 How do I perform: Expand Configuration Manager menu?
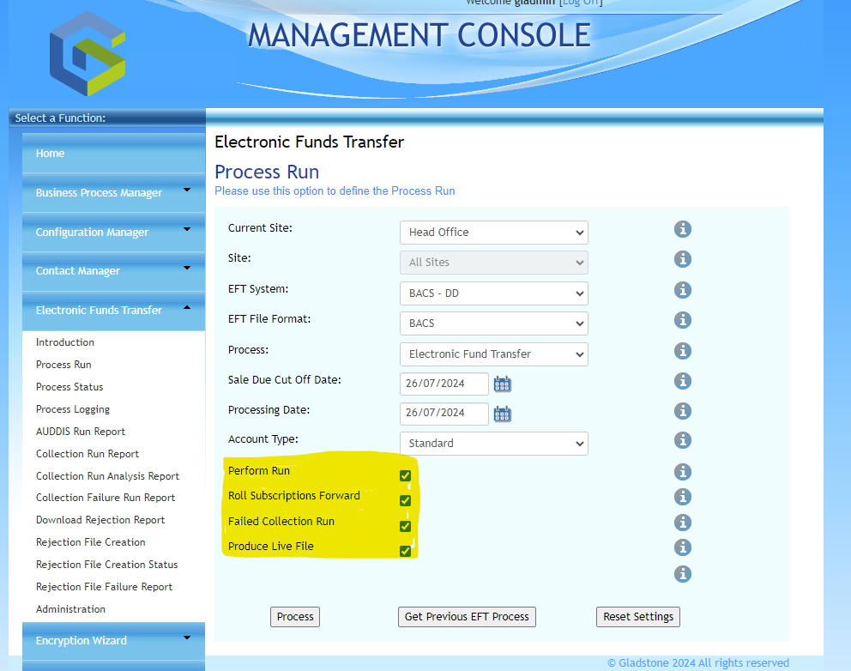113,232
